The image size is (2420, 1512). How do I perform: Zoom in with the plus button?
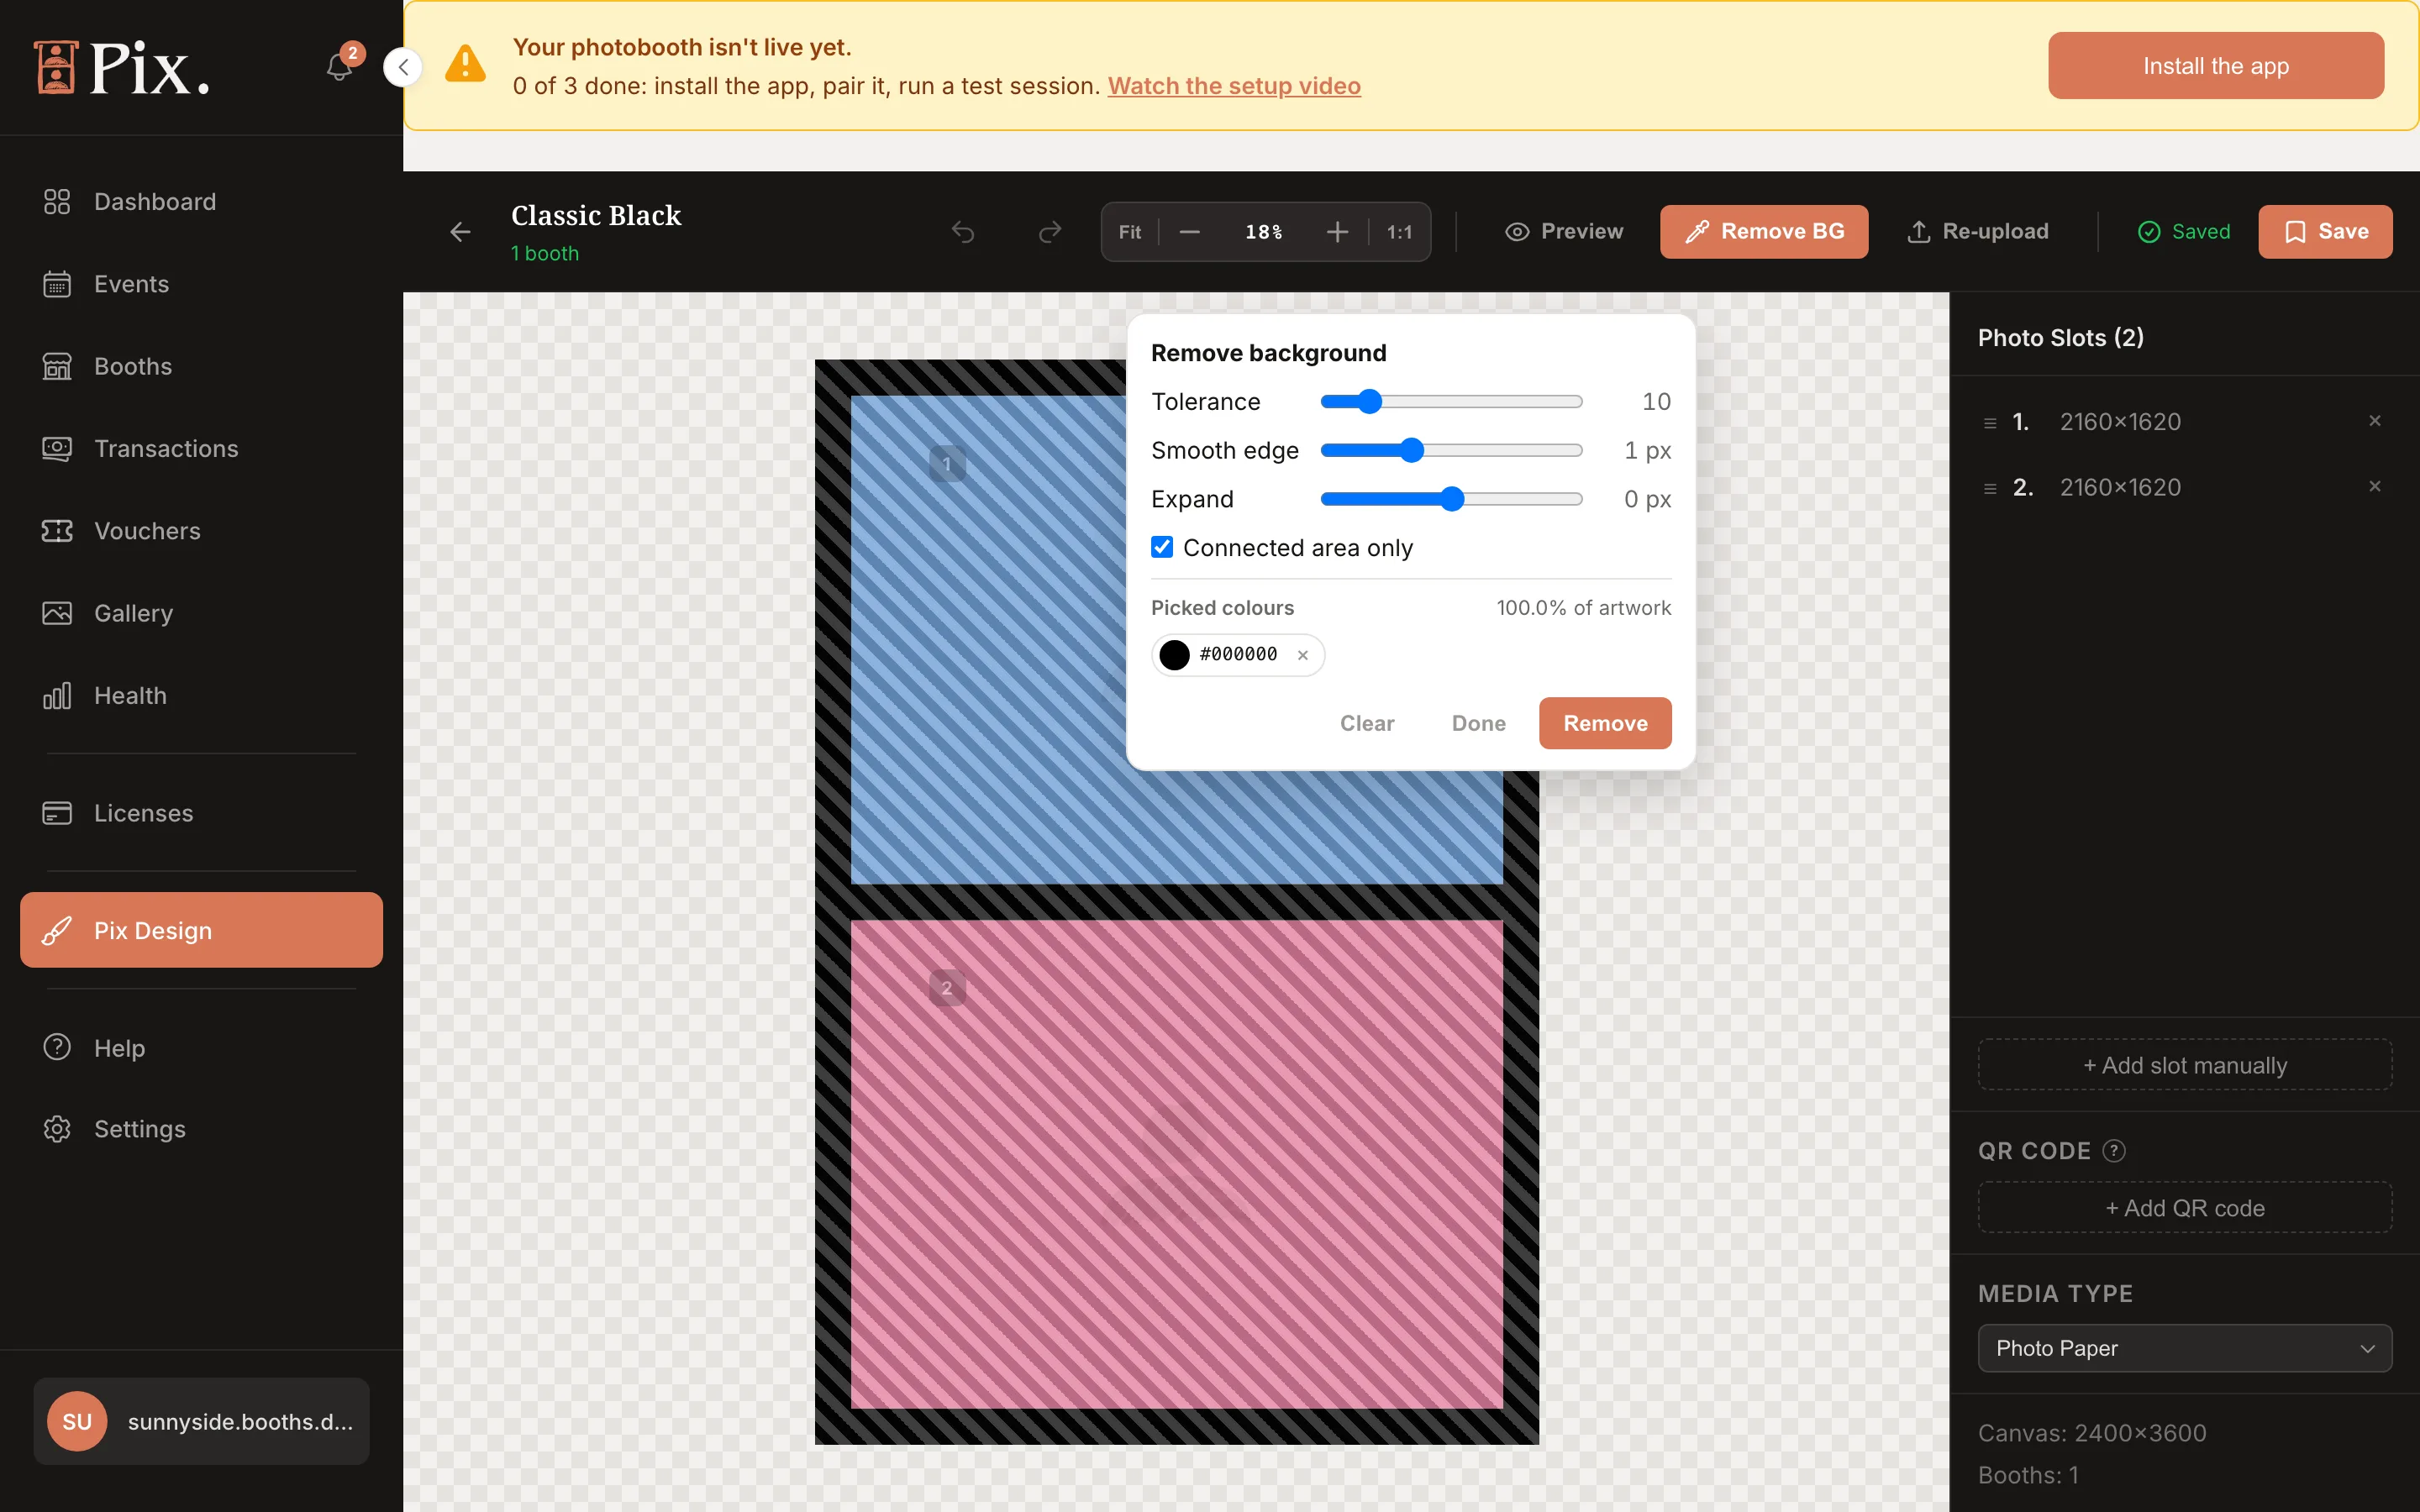click(1337, 232)
